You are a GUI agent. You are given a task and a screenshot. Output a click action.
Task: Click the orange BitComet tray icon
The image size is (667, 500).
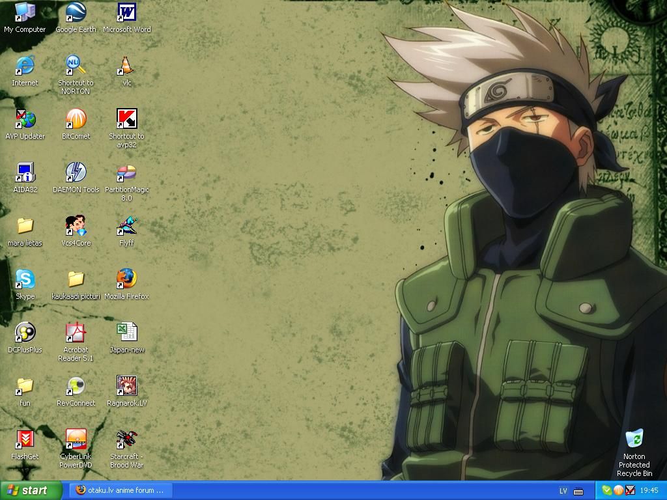click(x=618, y=491)
